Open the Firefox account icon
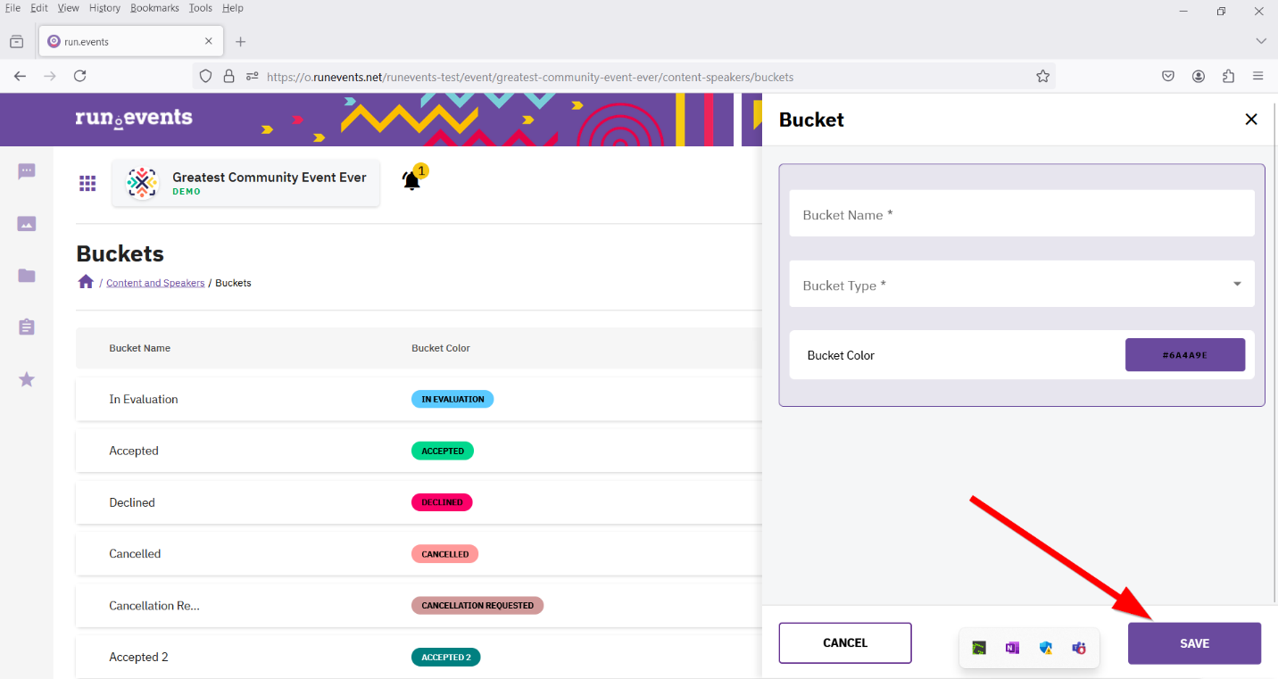This screenshot has width=1278, height=679. 1199,77
